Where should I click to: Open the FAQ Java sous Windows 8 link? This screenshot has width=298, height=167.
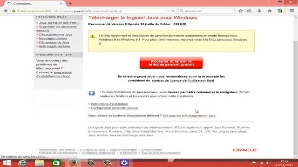pyautogui.click(x=228, y=40)
